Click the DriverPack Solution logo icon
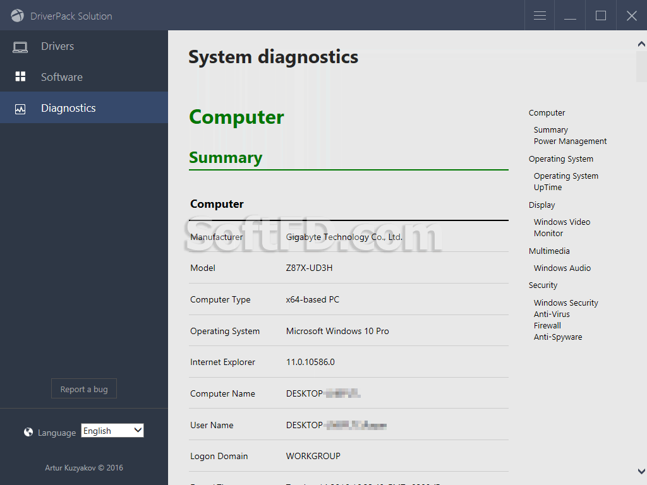 click(17, 16)
